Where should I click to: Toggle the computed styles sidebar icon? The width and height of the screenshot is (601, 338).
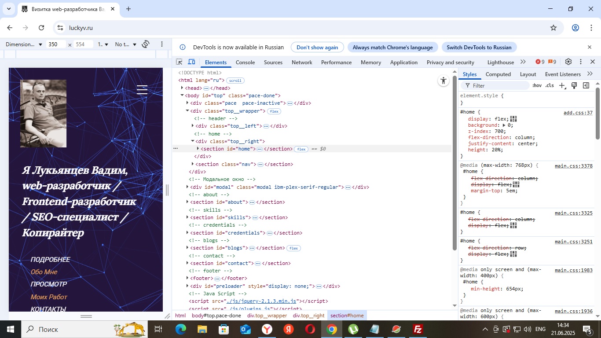pos(586,85)
